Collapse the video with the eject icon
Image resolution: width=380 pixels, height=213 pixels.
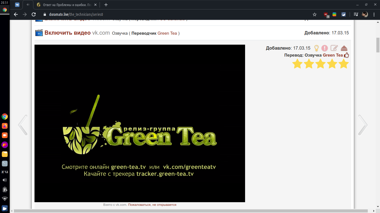pos(344,48)
